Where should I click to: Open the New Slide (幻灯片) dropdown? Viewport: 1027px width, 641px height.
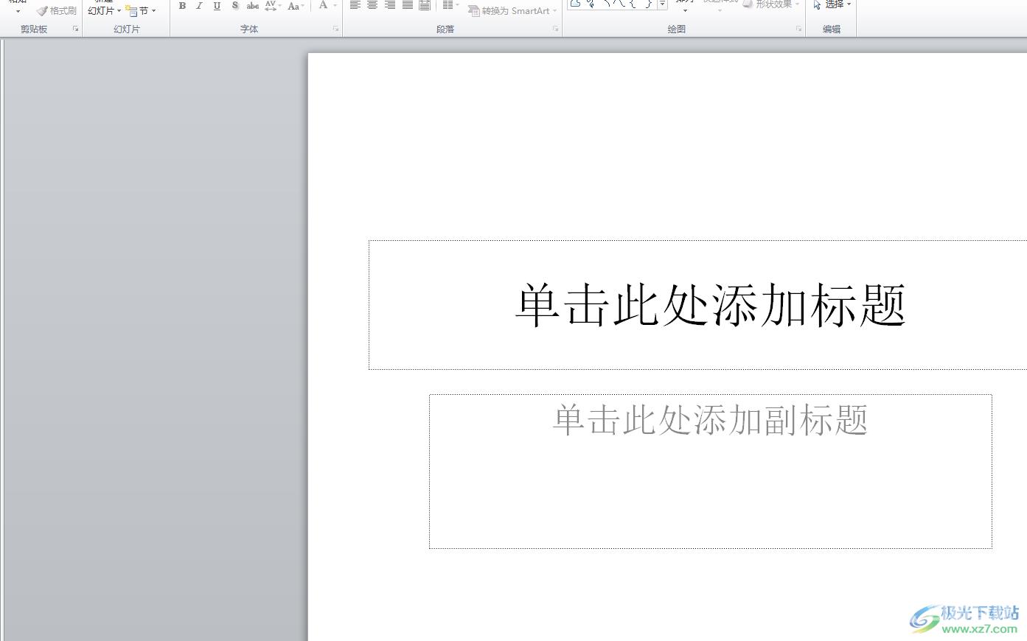pyautogui.click(x=104, y=11)
